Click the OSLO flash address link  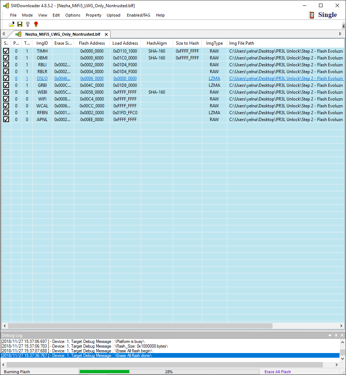click(92, 79)
